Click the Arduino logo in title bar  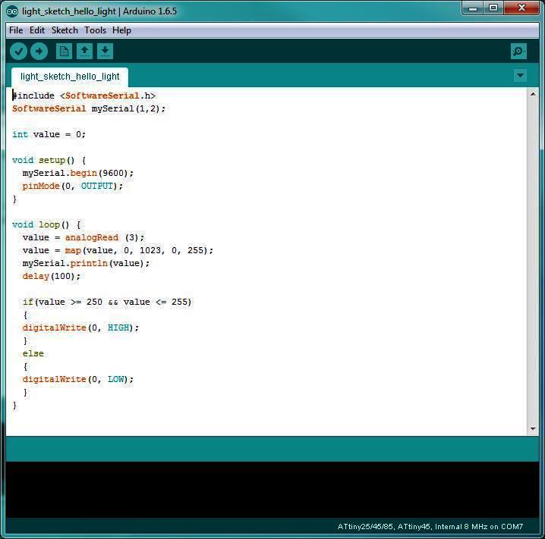(x=12, y=11)
